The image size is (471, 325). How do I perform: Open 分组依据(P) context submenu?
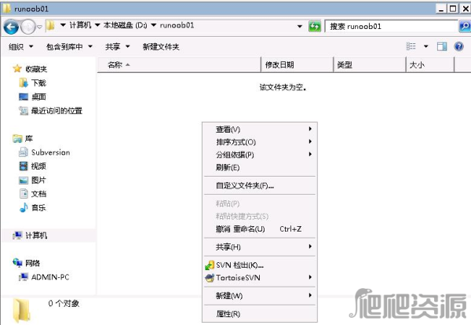coord(260,155)
